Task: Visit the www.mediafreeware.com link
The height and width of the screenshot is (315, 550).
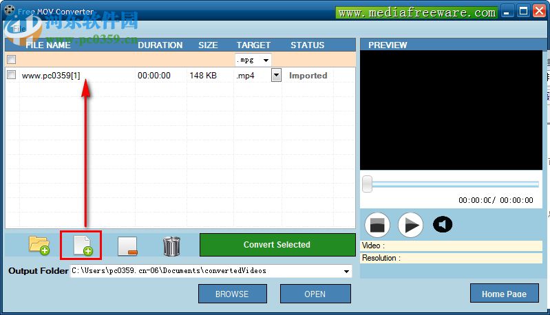Action: [416, 12]
